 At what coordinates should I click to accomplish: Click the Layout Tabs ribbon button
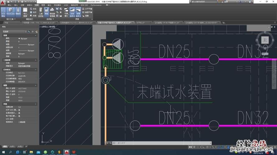(x=78, y=12)
